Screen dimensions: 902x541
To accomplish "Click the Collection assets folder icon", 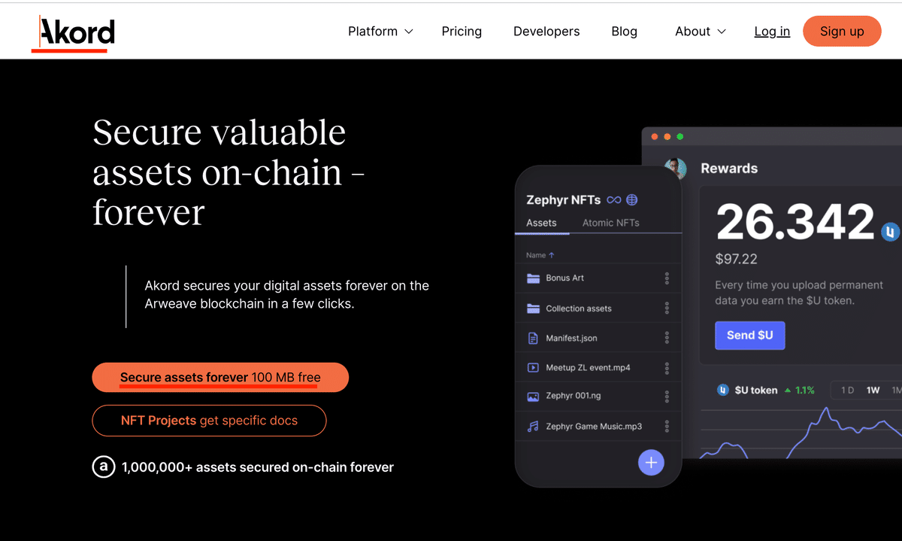I will tap(534, 308).
